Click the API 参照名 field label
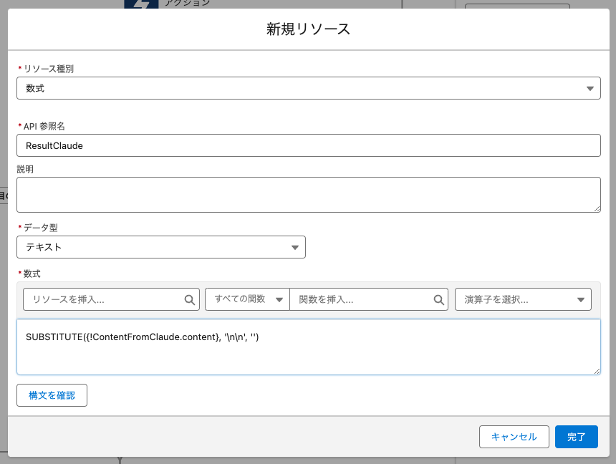616x464 pixels. click(x=44, y=126)
